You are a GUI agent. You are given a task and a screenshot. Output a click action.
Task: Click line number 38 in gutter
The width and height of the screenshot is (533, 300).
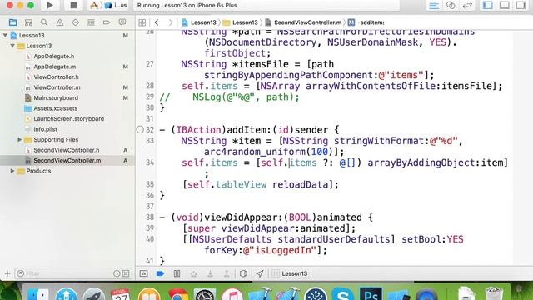150,217
